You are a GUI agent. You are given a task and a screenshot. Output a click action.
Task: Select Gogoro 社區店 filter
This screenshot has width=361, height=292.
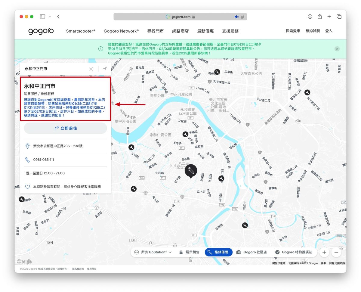click(252, 252)
